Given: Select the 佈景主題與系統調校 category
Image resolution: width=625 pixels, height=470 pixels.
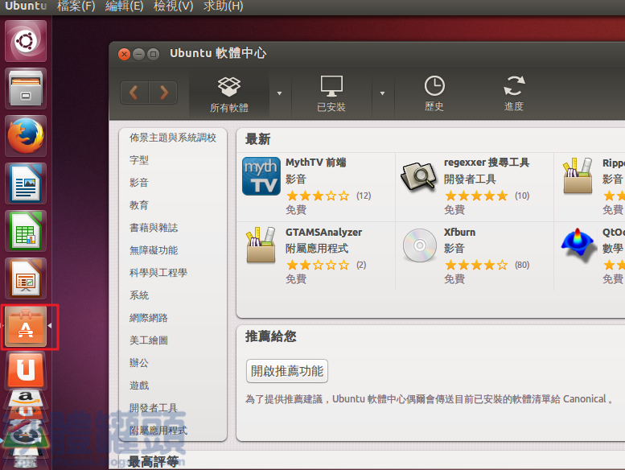Looking at the screenshot, I should pos(173,138).
